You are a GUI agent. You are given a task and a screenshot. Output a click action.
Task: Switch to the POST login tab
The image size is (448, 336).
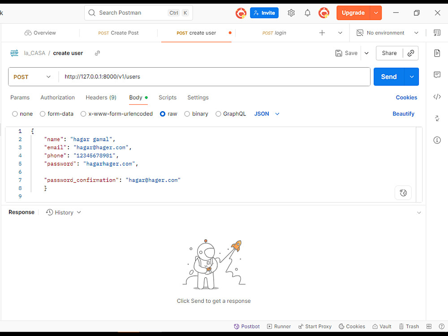[274, 33]
